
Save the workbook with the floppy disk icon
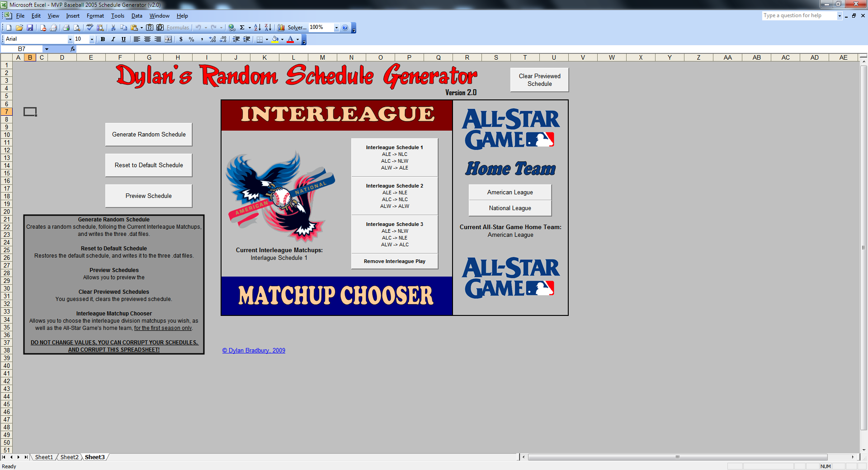click(x=30, y=28)
